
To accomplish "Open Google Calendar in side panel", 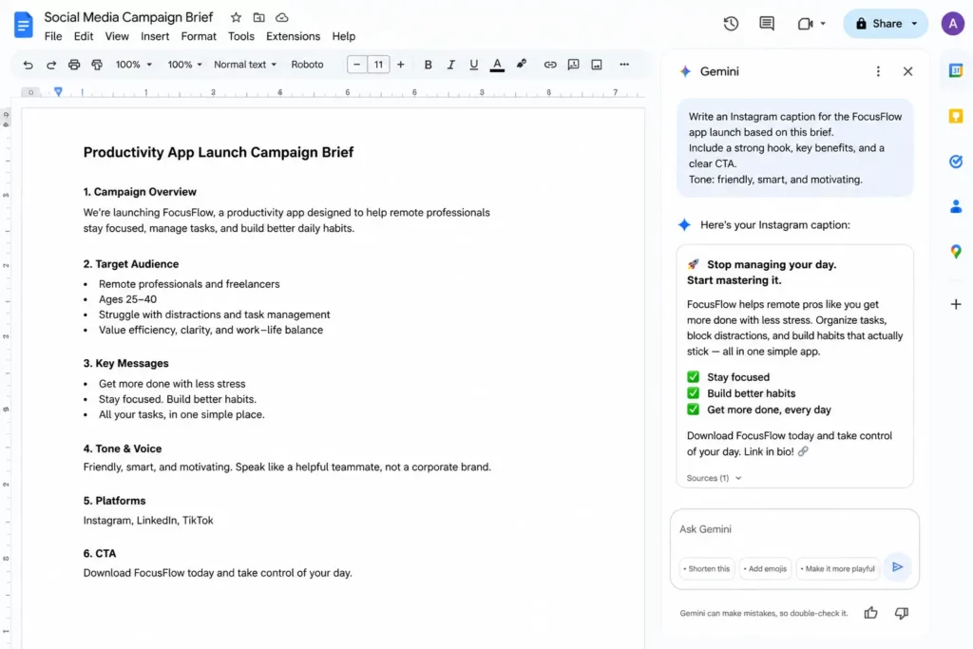I will tap(956, 70).
